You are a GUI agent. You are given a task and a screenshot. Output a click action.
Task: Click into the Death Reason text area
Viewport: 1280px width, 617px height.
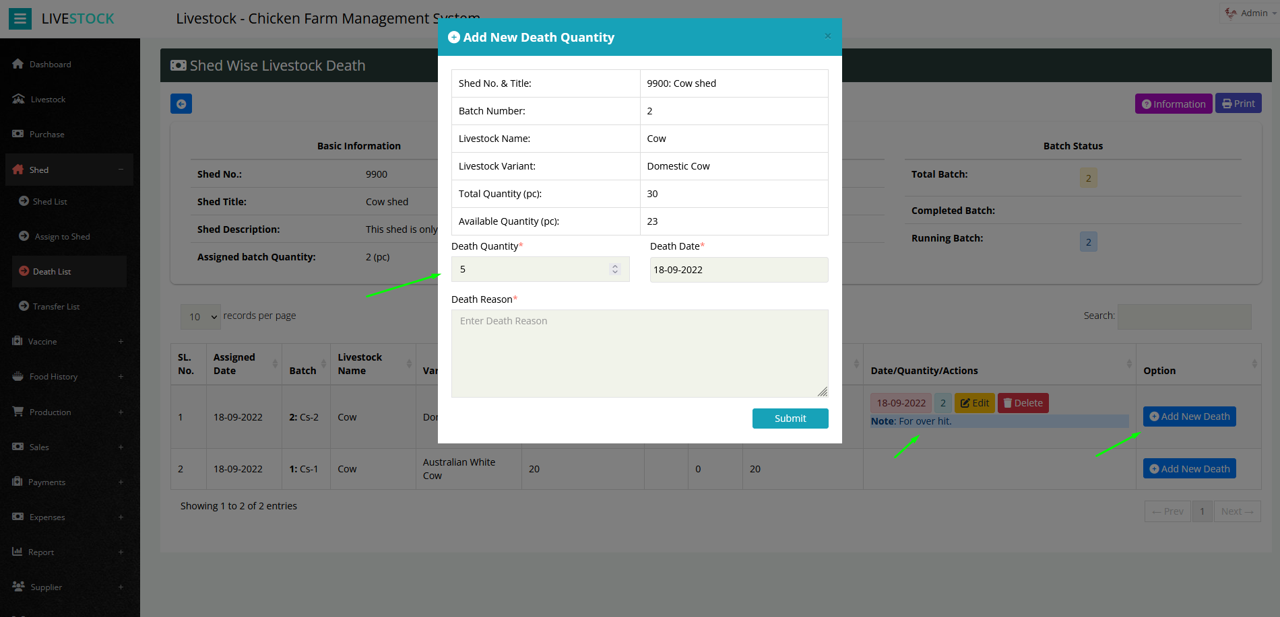639,353
